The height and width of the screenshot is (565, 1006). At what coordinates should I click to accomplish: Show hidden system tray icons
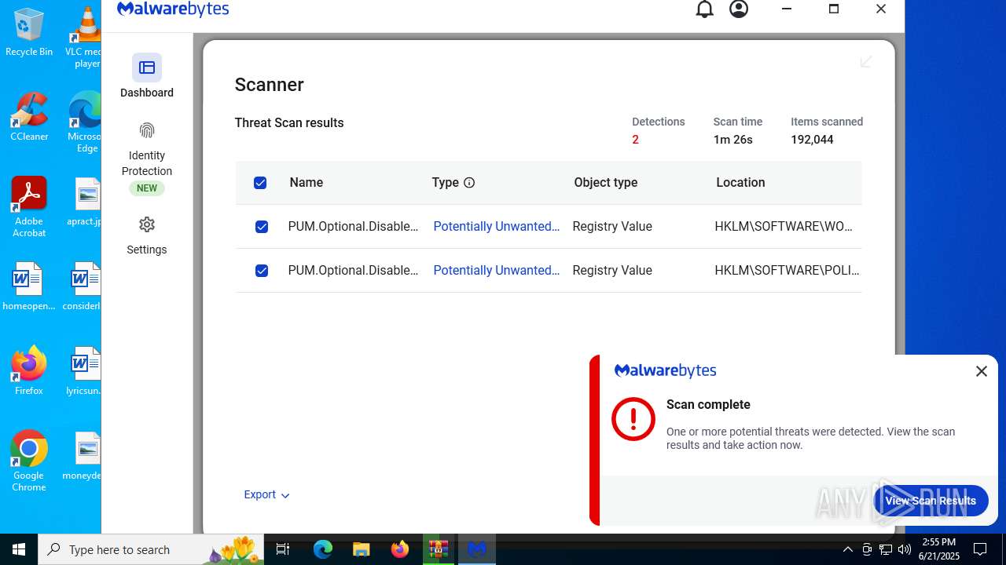(847, 549)
